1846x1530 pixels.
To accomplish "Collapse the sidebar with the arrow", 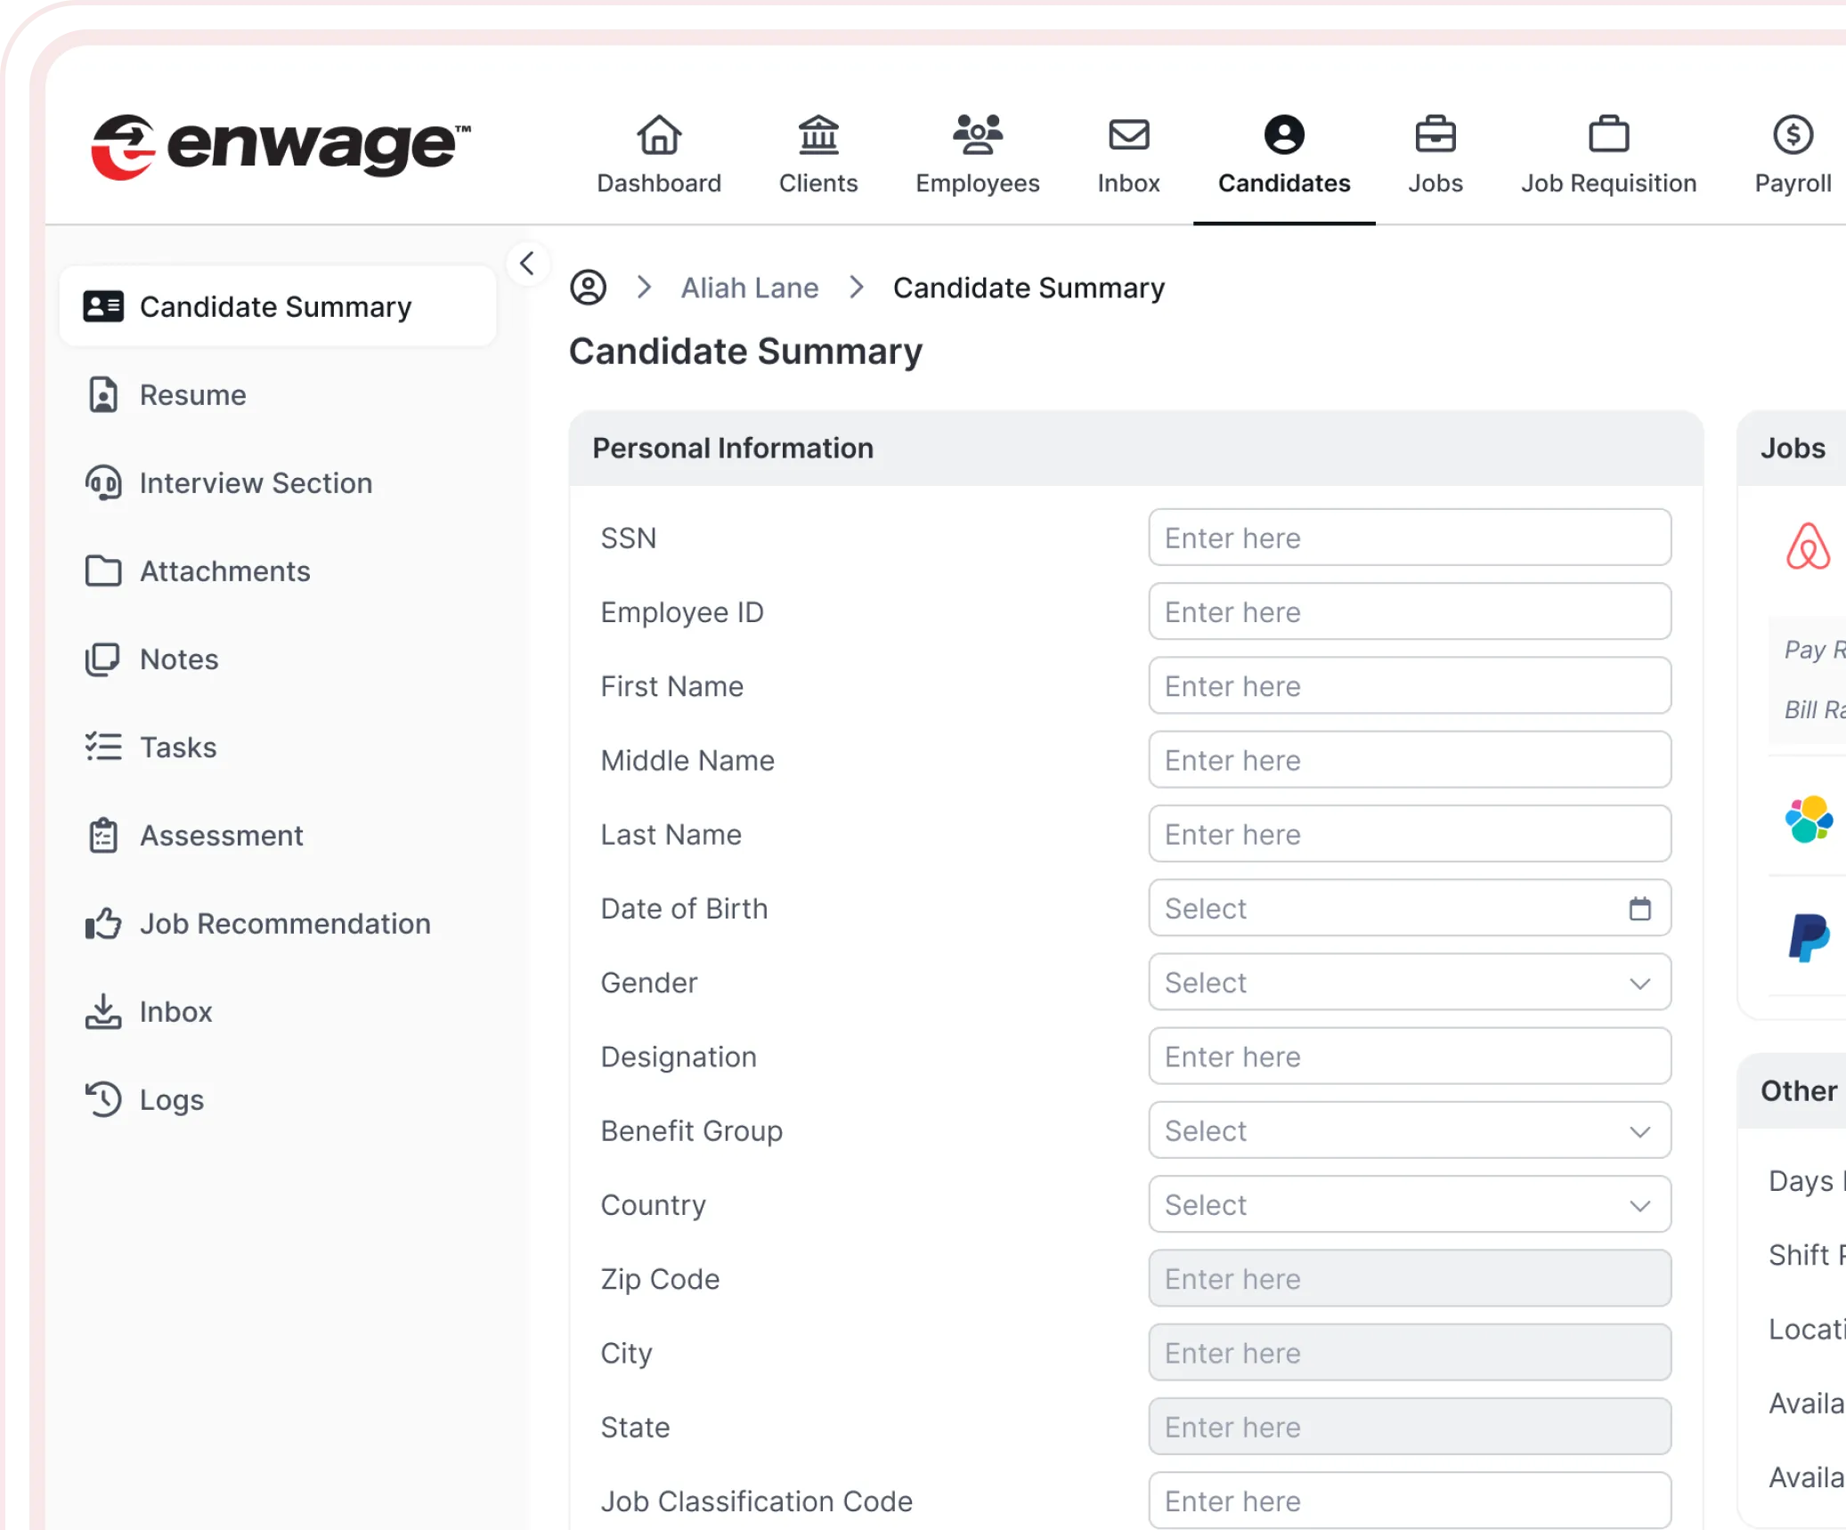I will 527,263.
